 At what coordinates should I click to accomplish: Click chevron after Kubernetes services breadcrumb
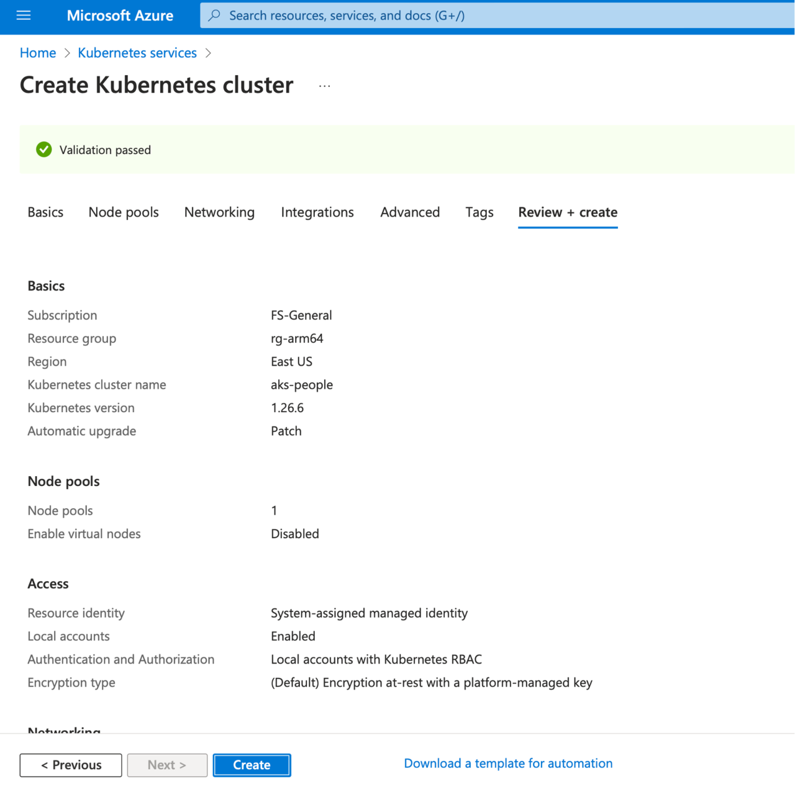(x=208, y=53)
